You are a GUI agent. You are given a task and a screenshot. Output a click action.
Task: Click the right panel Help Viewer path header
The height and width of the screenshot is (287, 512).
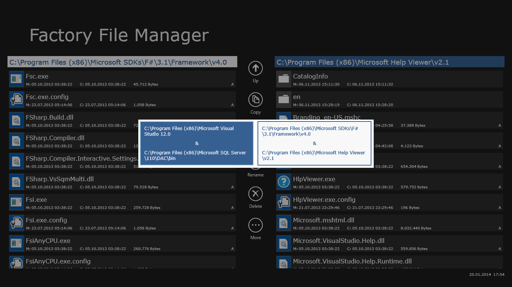(x=389, y=62)
